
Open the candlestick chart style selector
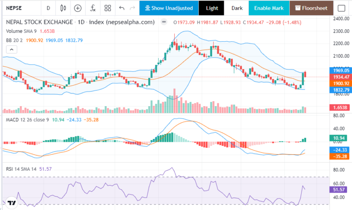tap(63, 8)
